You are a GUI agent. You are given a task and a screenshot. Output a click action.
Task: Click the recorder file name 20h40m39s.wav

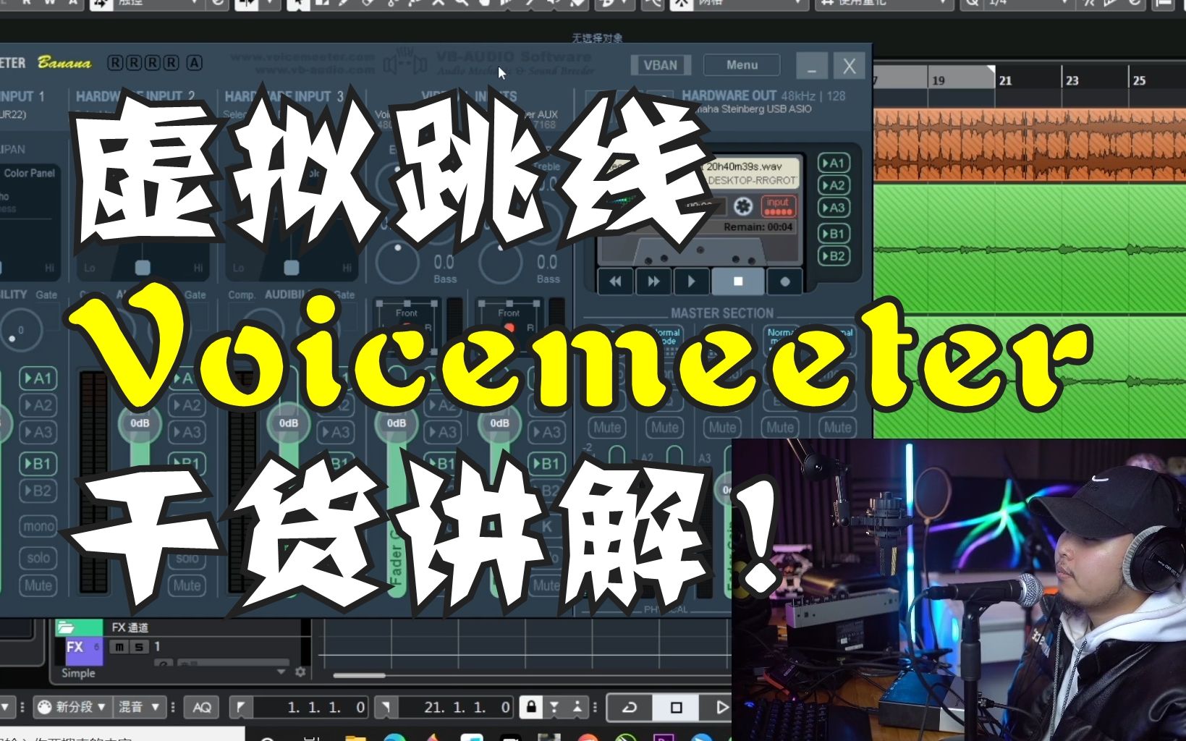[744, 166]
